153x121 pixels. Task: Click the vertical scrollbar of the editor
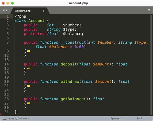151,65
